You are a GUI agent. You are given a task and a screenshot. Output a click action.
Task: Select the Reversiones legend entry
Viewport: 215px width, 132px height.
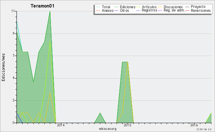[x=198, y=10]
